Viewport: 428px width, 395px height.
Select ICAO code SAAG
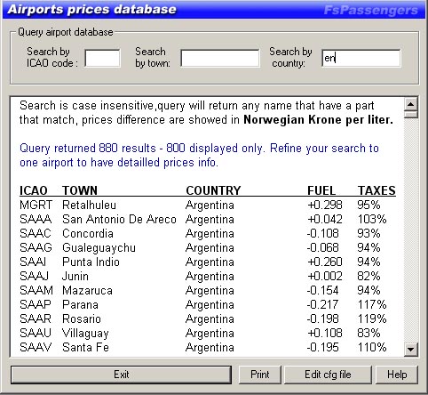tap(36, 248)
